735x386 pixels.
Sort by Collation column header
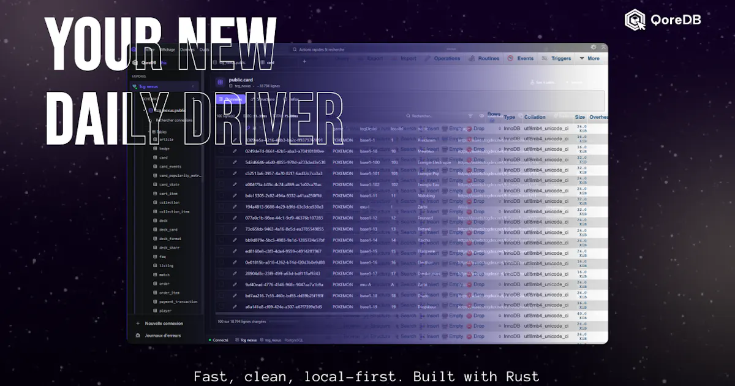535,117
